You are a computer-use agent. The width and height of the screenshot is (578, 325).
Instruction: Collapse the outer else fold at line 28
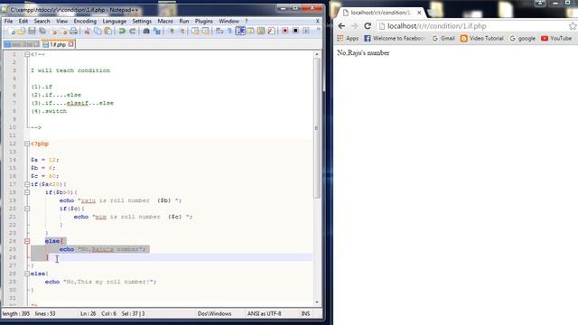click(x=27, y=274)
